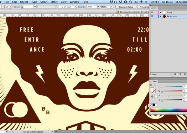187x133 pixels.
Task: Click the Yellow value field showing 29
Action: coord(185,95)
